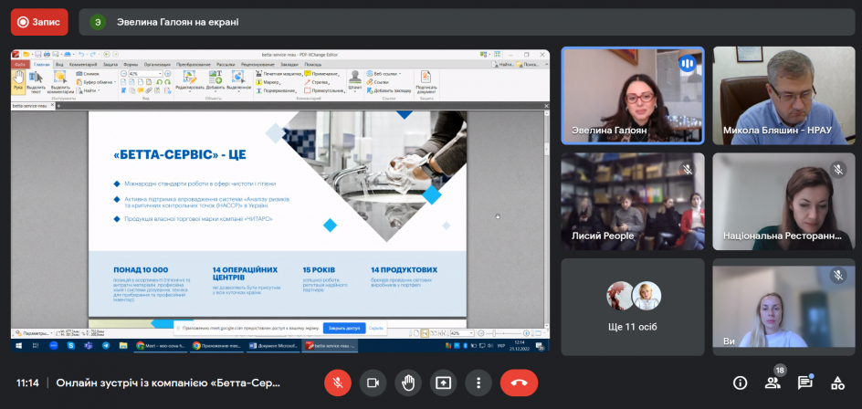The width and height of the screenshot is (862, 409).
Task: Raise hand in the meeting
Action: 408,383
